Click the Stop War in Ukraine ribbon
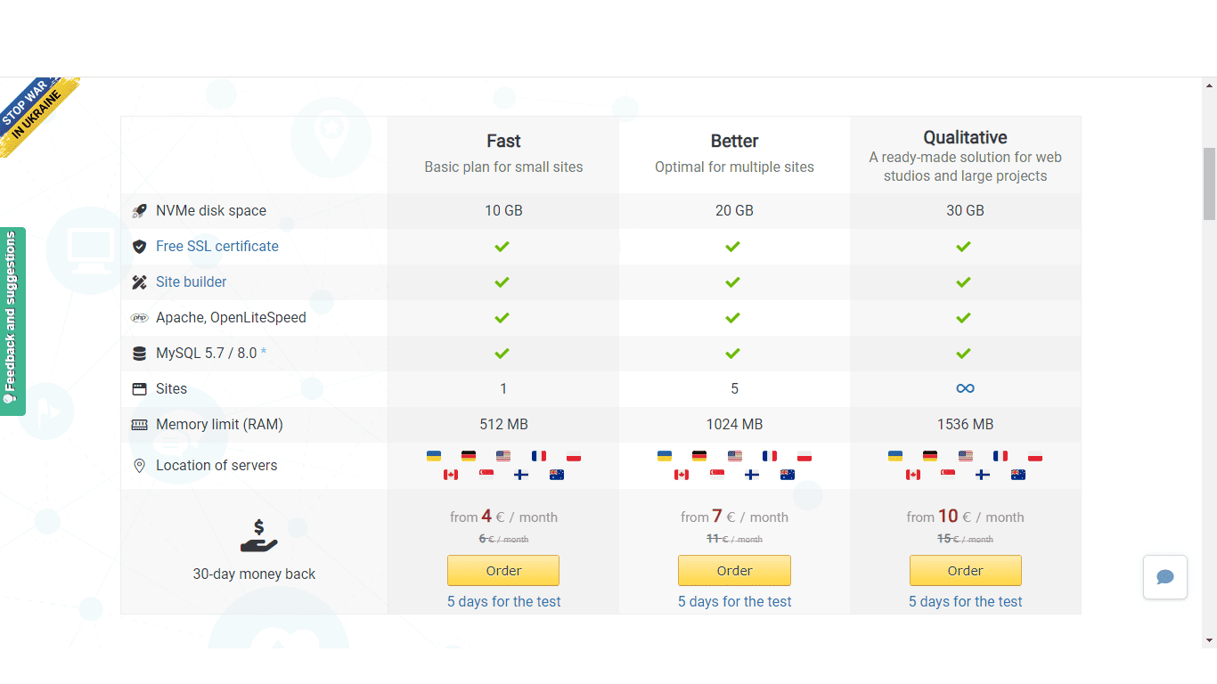 click(36, 116)
